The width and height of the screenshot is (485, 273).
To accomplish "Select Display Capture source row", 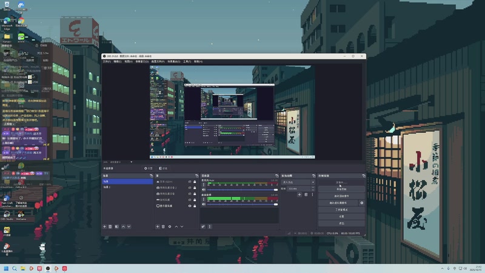I will click(x=176, y=206).
